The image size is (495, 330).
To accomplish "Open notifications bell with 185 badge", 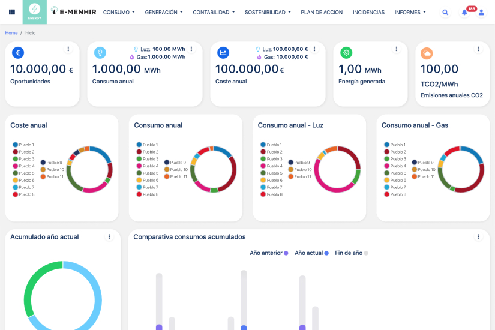I will (464, 13).
